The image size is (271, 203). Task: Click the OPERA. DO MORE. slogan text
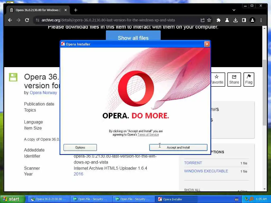(x=136, y=116)
